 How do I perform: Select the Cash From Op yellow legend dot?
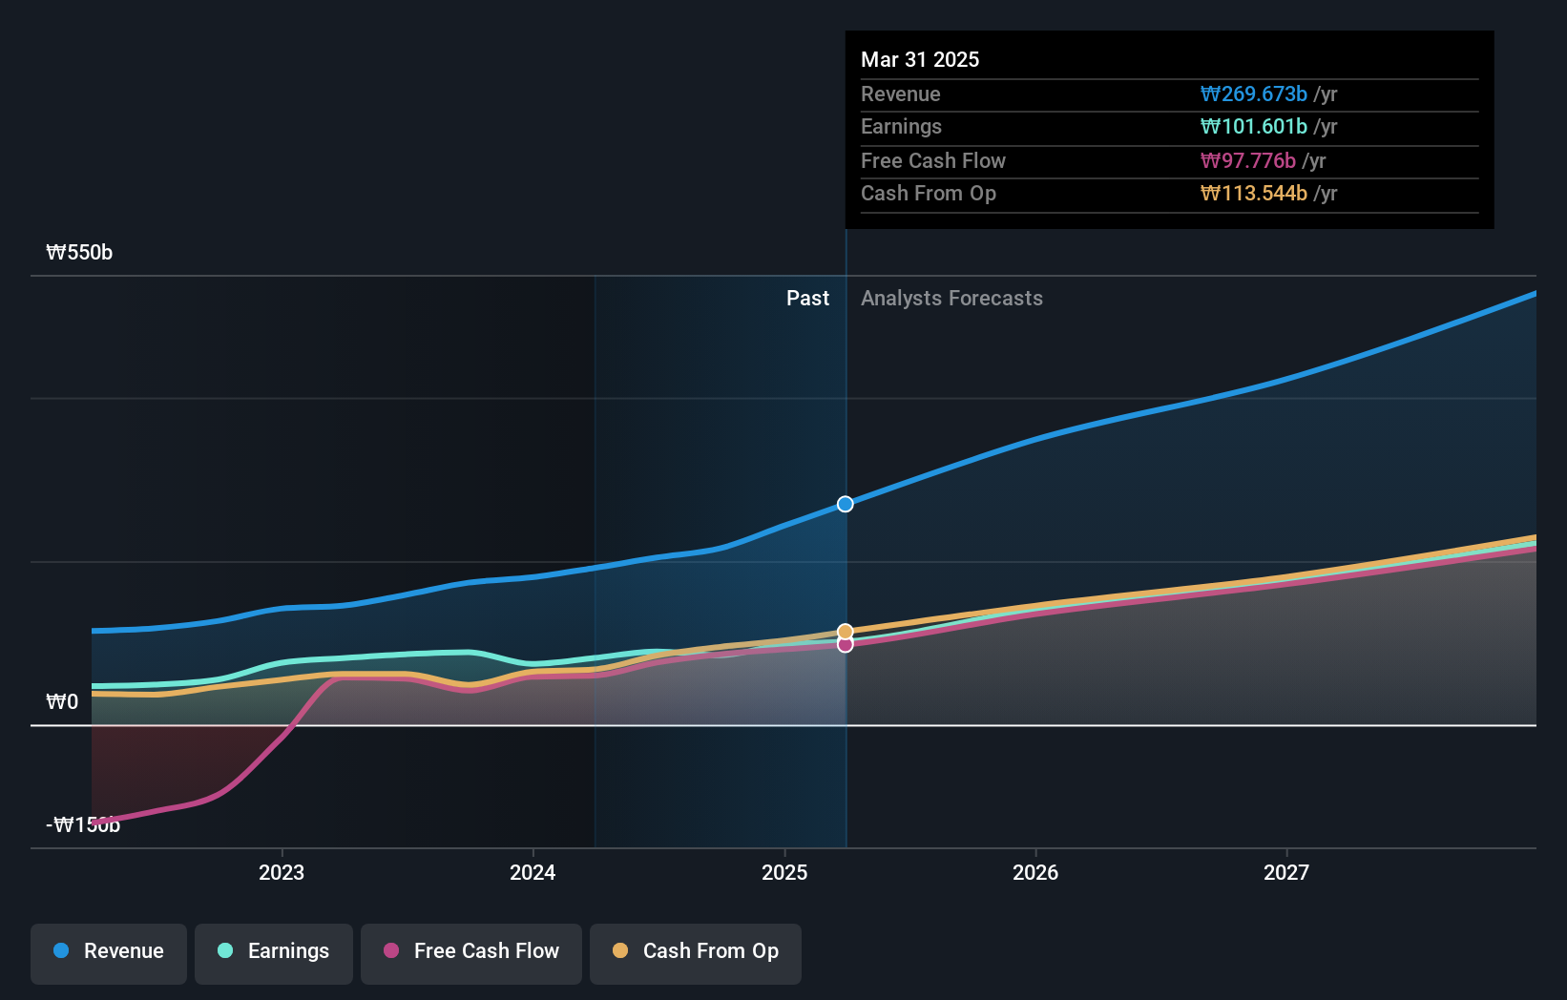(621, 951)
